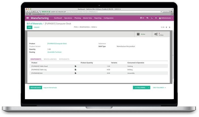
Task: Open document icon for Bolt row
Action: [x=75, y=73]
